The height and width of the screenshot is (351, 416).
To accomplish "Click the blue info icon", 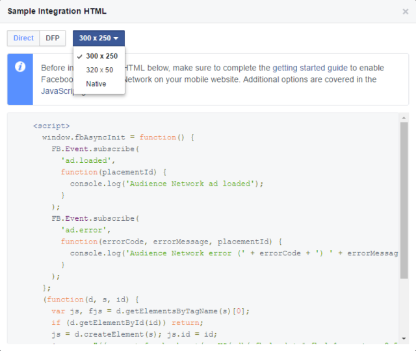I will pyautogui.click(x=20, y=66).
